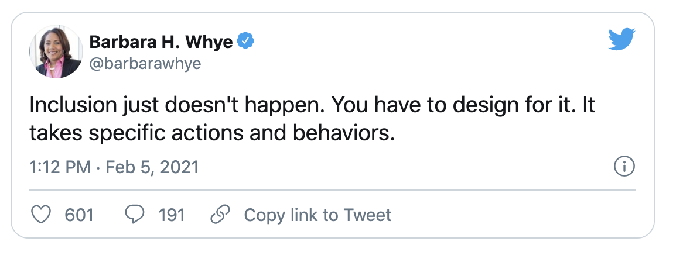
Task: Click the info circle icon
Action: [x=624, y=167]
